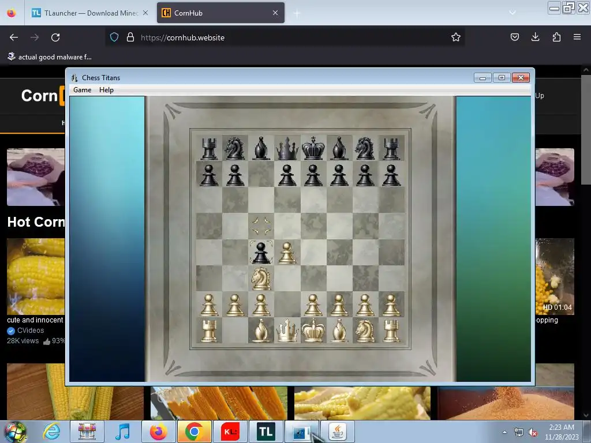
Task: Select the white knight on c3
Action: (261, 279)
